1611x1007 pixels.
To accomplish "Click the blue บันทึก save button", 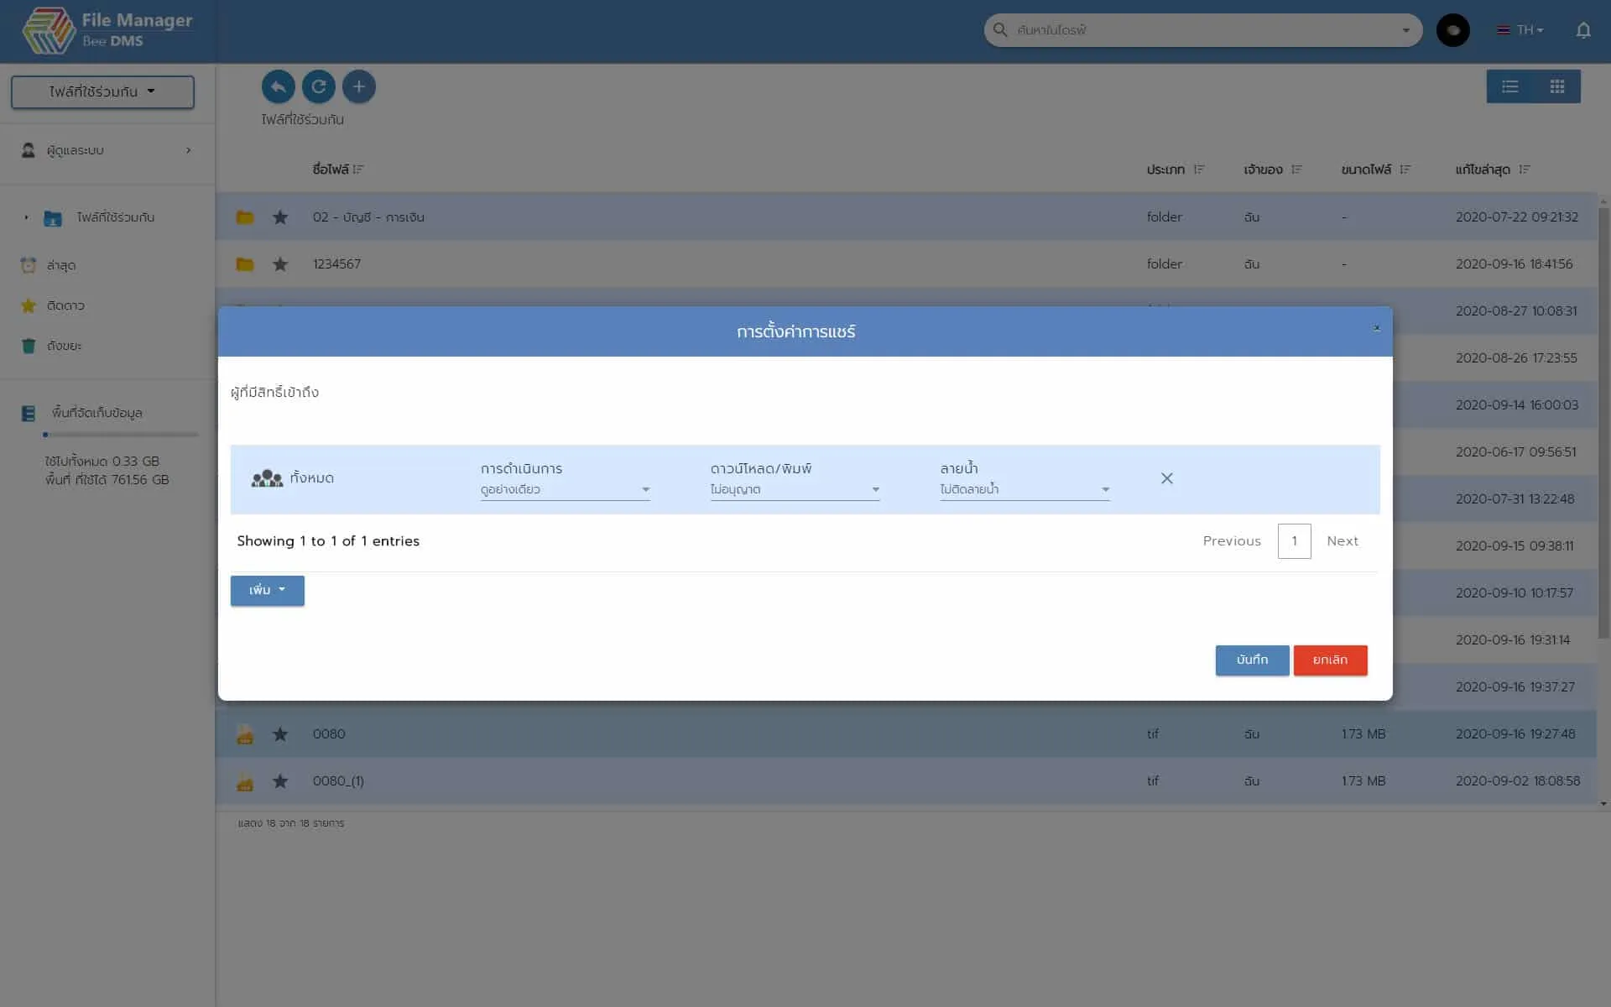I will point(1251,660).
